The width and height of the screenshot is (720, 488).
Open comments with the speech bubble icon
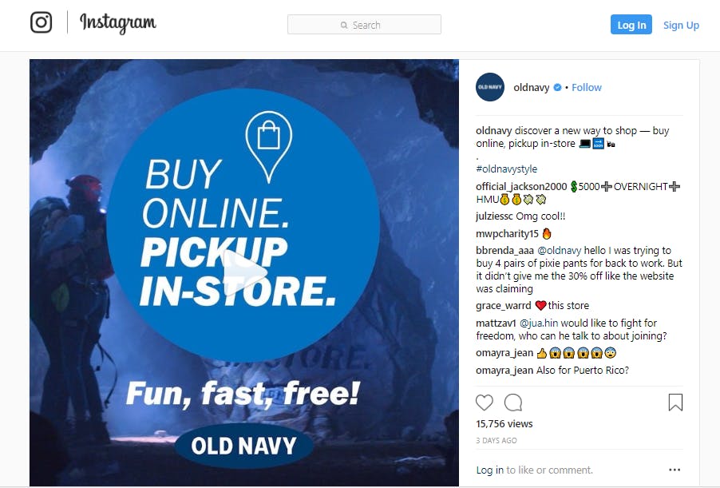tap(513, 403)
